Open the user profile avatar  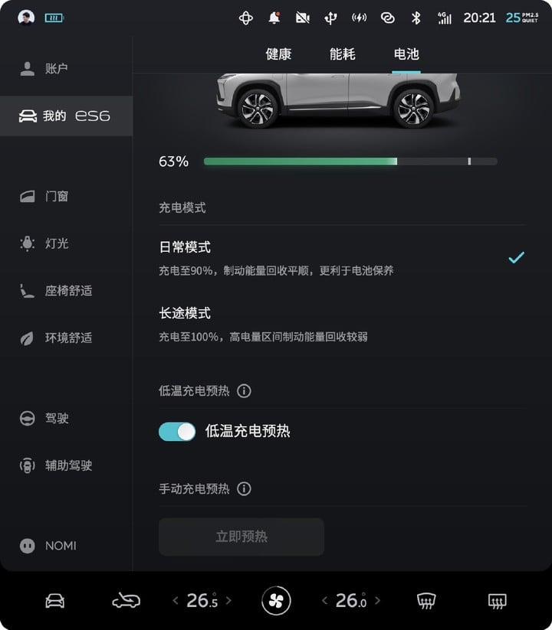click(26, 18)
